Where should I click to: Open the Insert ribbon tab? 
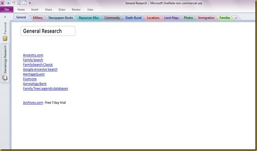(x=35, y=10)
